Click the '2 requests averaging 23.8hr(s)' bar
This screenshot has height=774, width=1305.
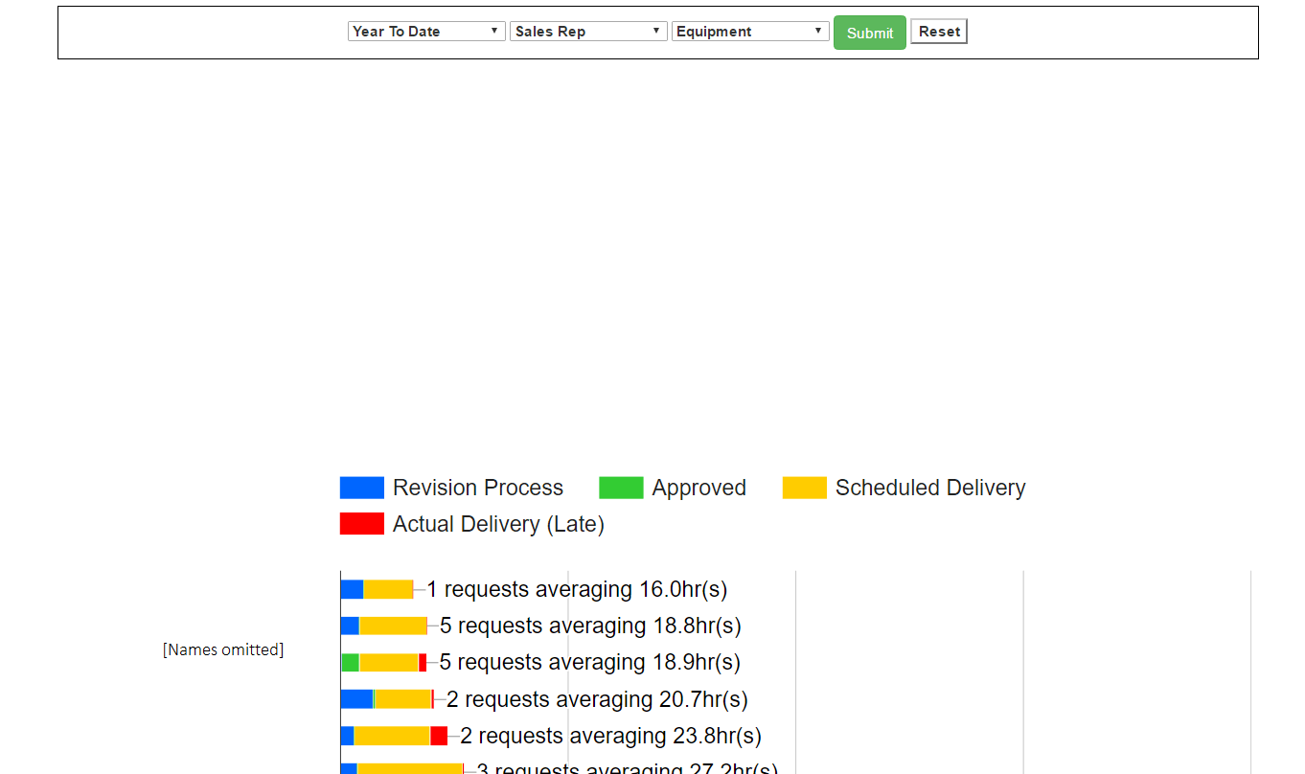(393, 736)
